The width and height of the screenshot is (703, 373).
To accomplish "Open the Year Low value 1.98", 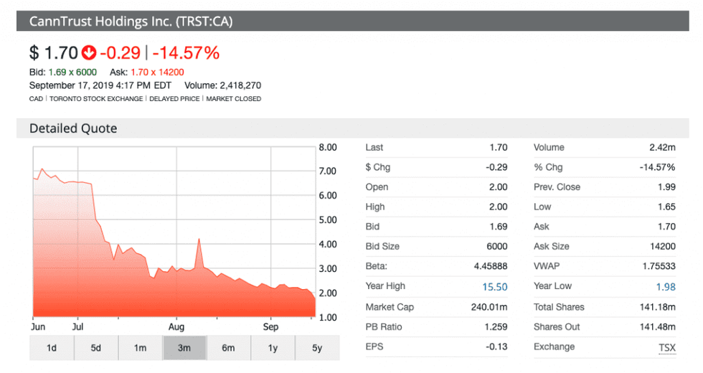I will [665, 287].
